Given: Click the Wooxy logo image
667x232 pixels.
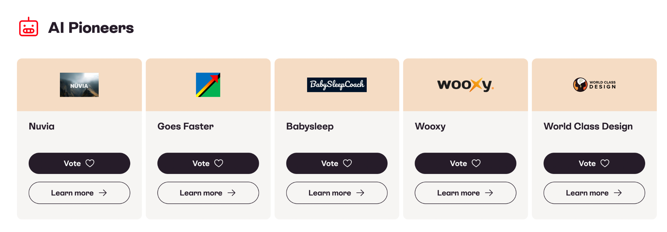Looking at the screenshot, I should (x=465, y=85).
